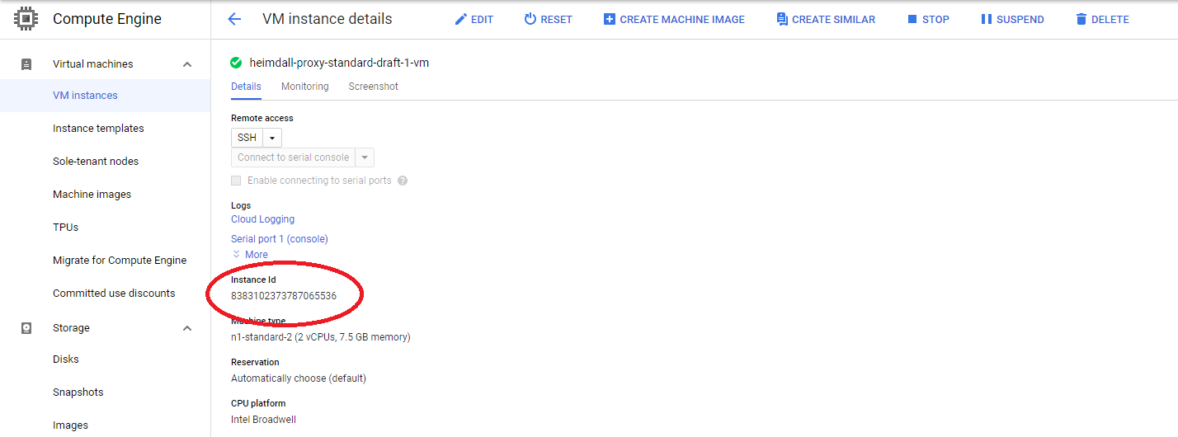The width and height of the screenshot is (1178, 437).
Task: Switch to the Monitoring tab
Action: pyautogui.click(x=304, y=87)
